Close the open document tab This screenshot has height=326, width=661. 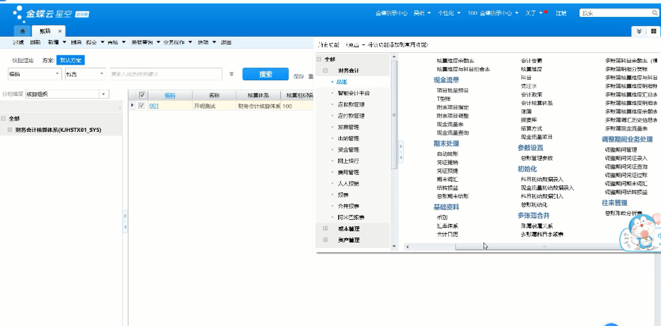click(x=60, y=31)
